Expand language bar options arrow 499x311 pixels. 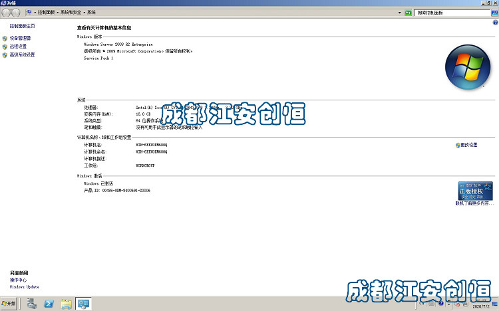[x=448, y=304]
